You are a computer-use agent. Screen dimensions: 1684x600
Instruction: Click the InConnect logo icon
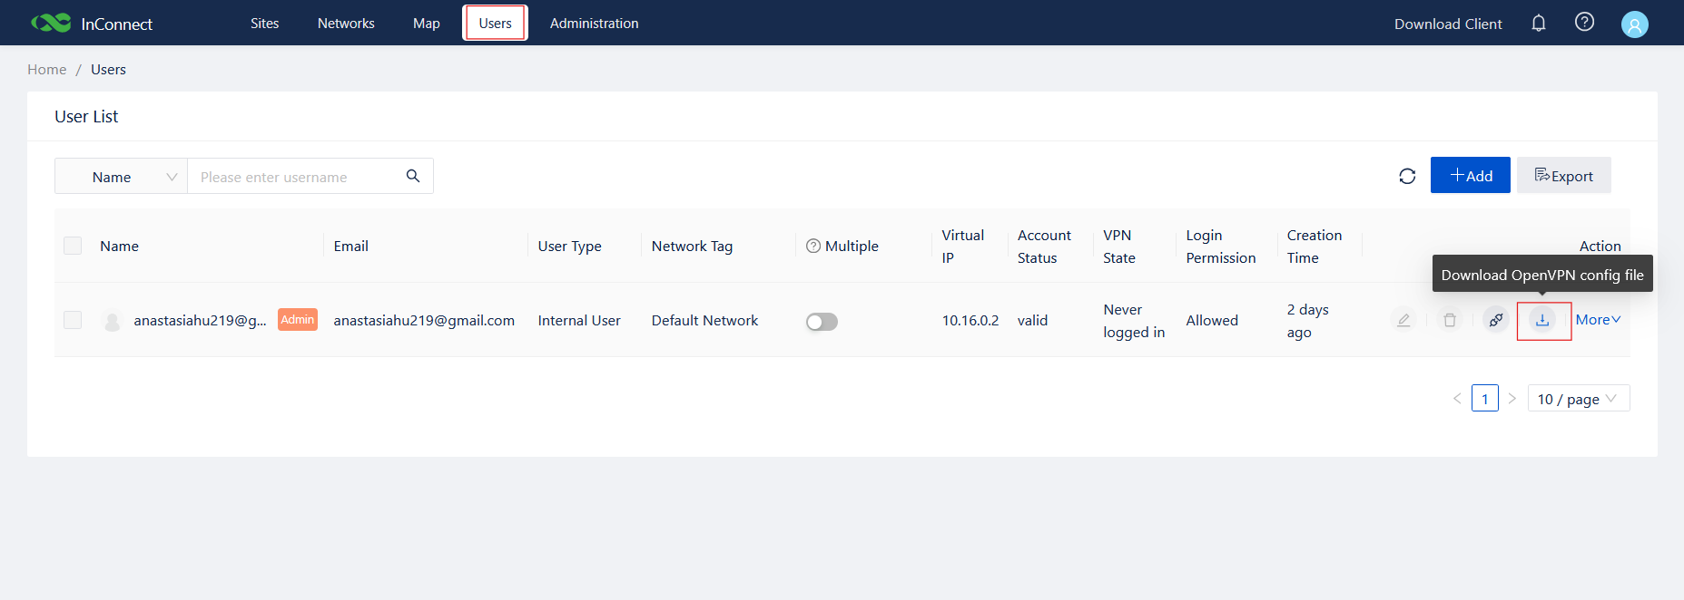pos(51,23)
